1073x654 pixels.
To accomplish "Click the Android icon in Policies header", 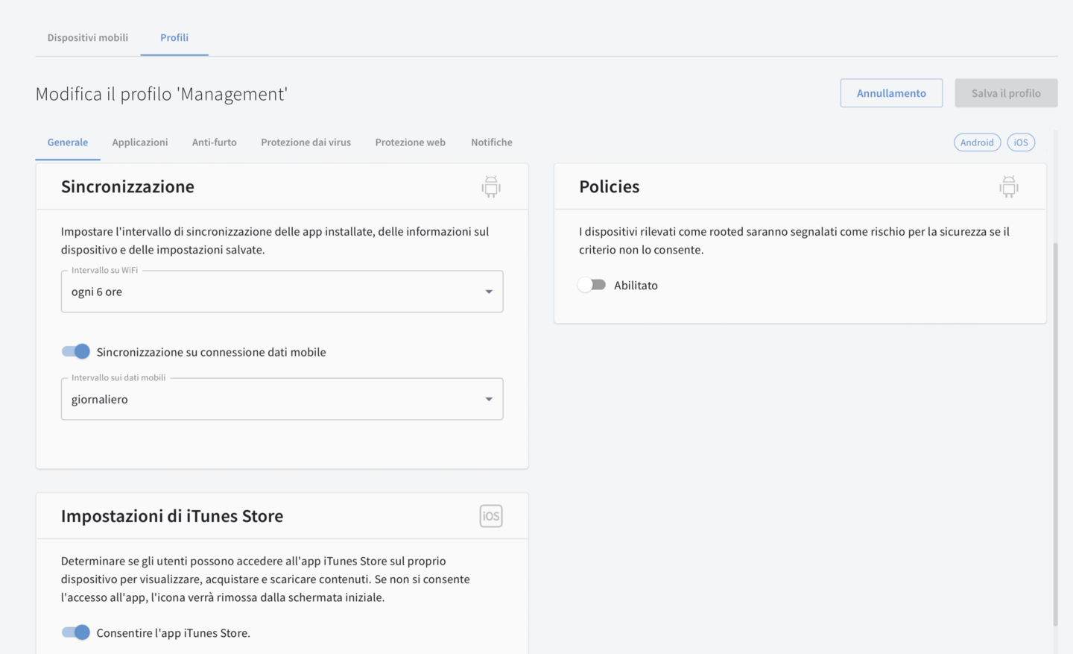I will [x=1008, y=186].
